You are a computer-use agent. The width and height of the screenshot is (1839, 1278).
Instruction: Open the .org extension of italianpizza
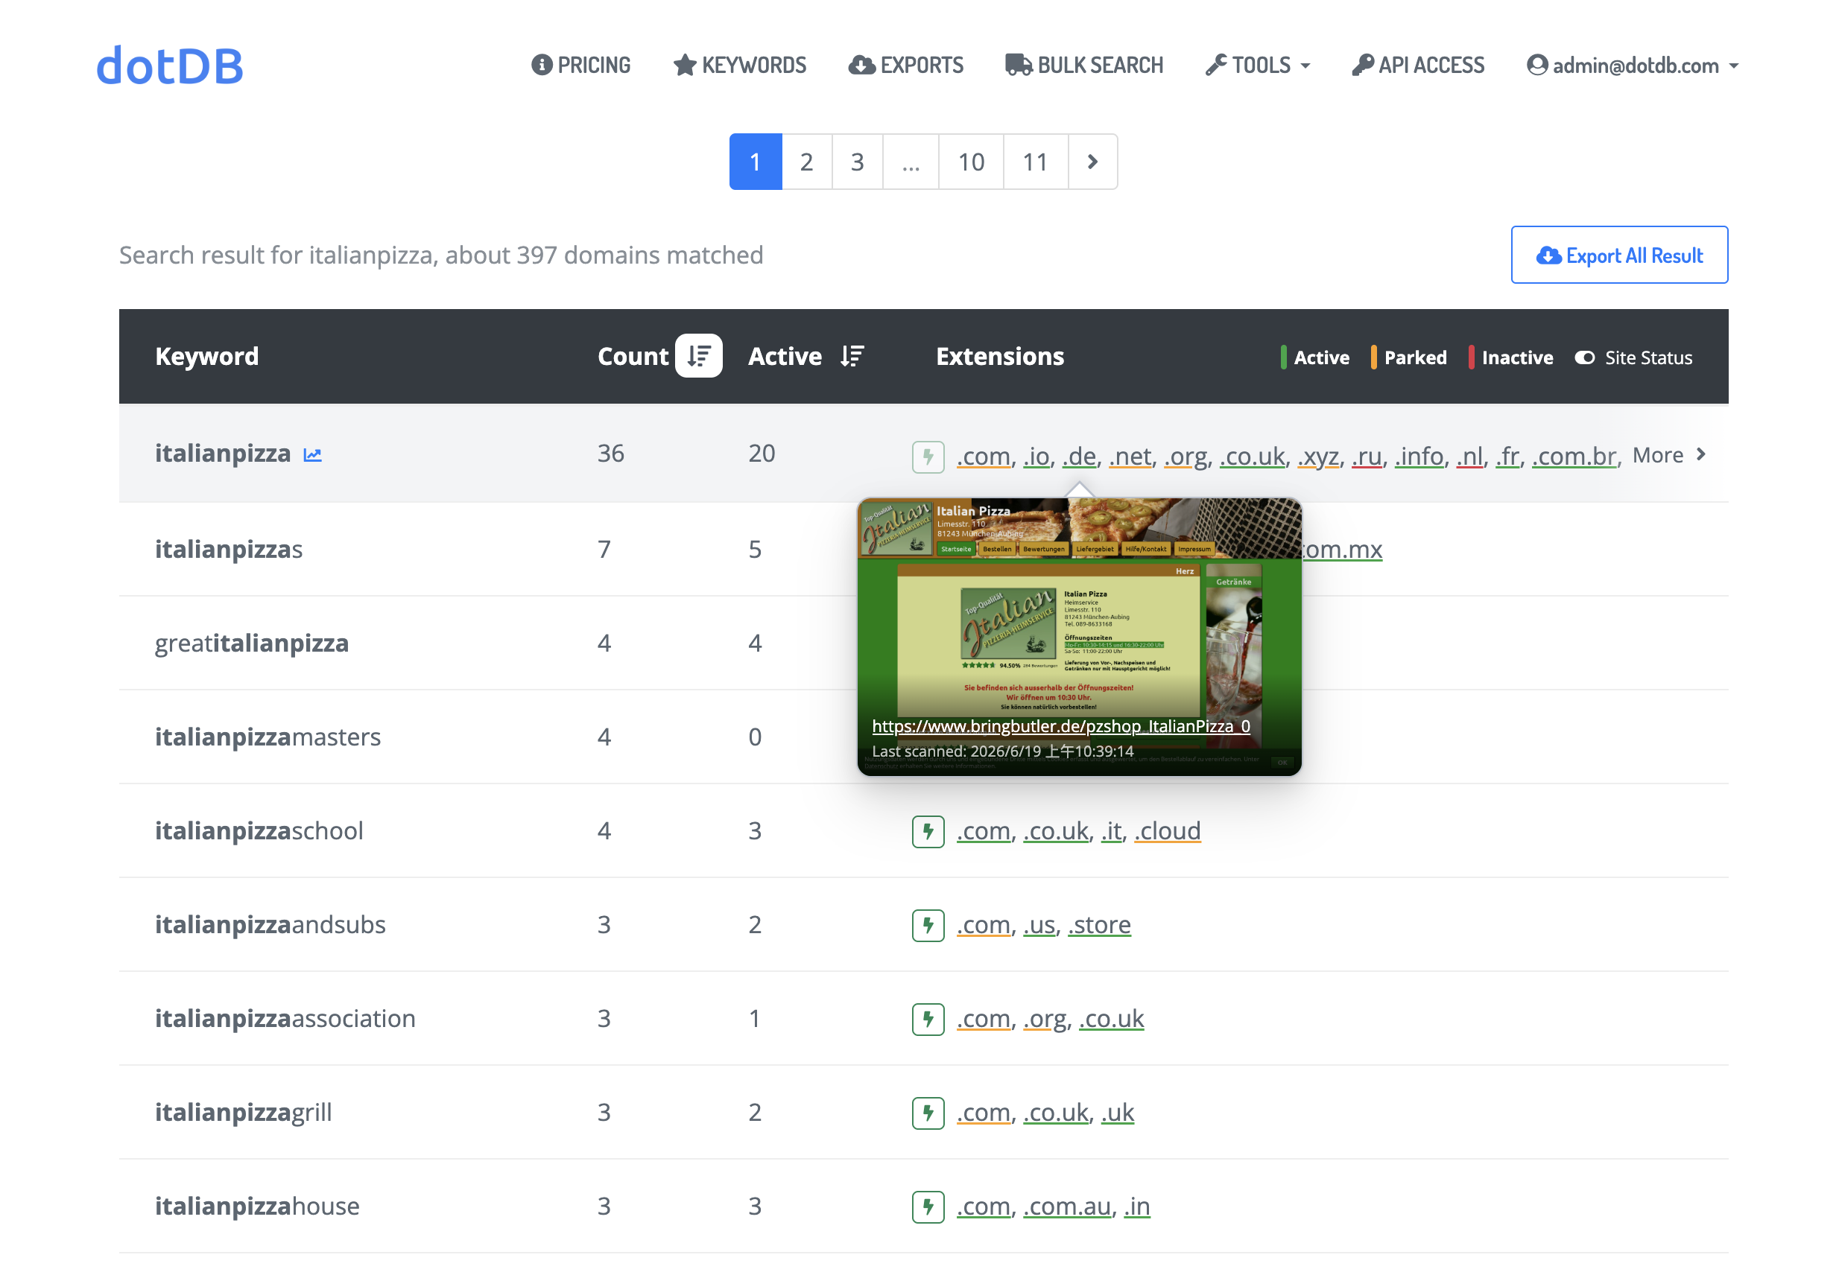coord(1186,456)
